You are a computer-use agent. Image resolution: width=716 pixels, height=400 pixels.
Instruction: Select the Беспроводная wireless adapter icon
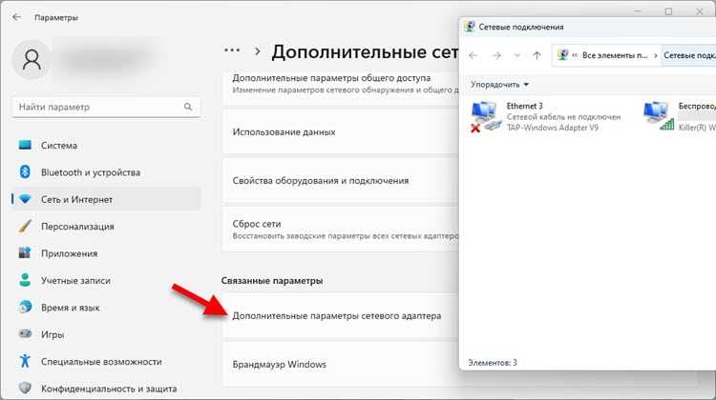click(x=659, y=116)
